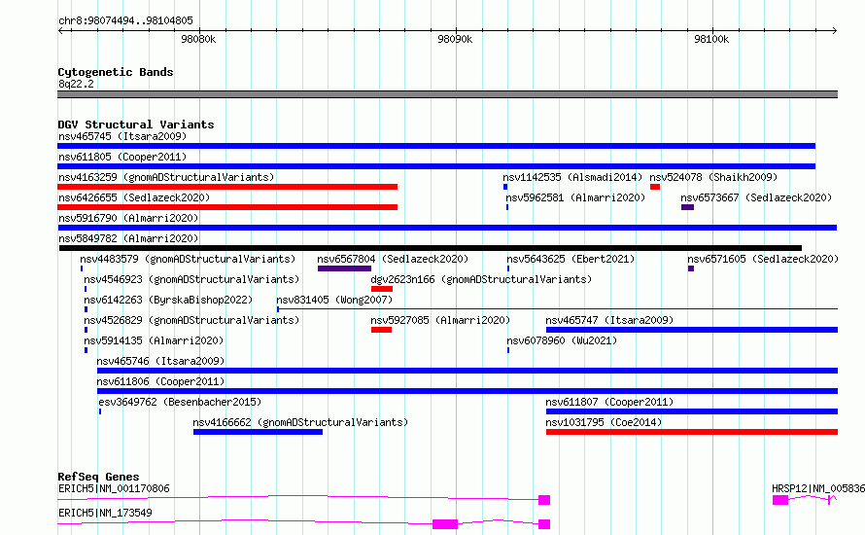Open nsv5914135 (Almarri2020) label
The height and width of the screenshot is (535, 865).
154,340
